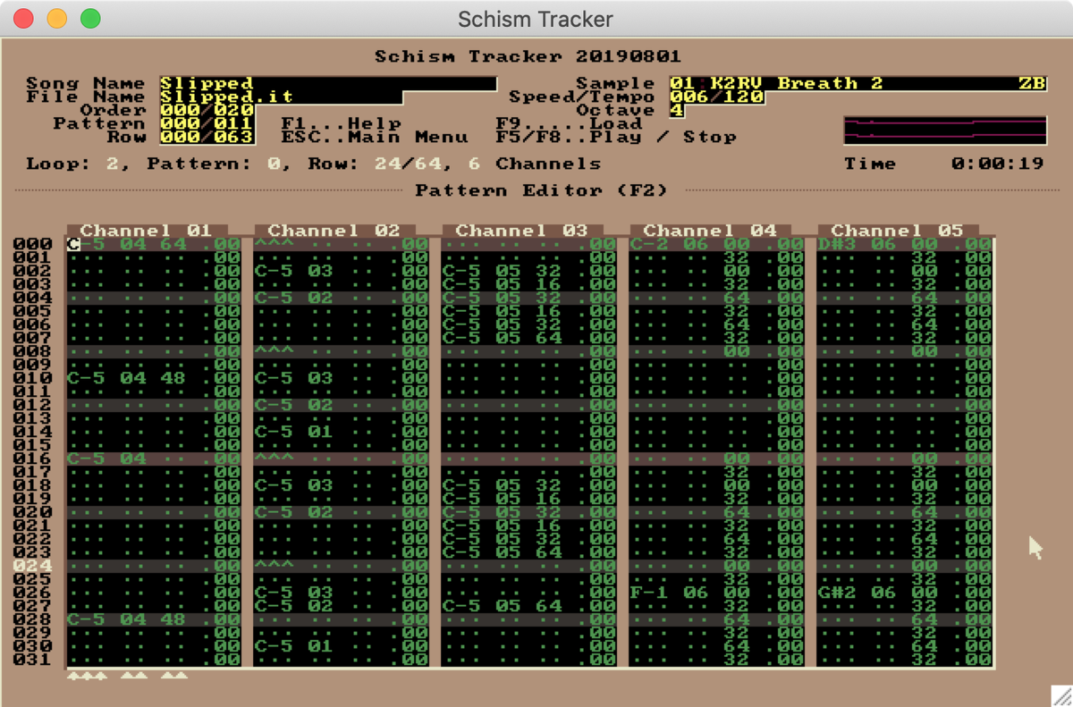1073x707 pixels.
Task: Click C-5 04 48 in Channel 01 row 028
Action: tap(127, 619)
